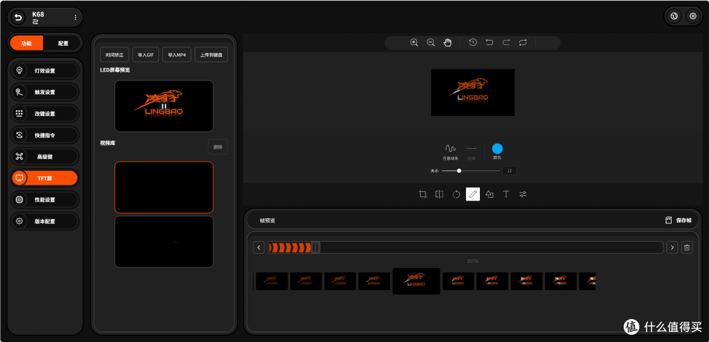The height and width of the screenshot is (342, 709).
Task: Open the 灯效设置 menu item
Action: tap(45, 71)
